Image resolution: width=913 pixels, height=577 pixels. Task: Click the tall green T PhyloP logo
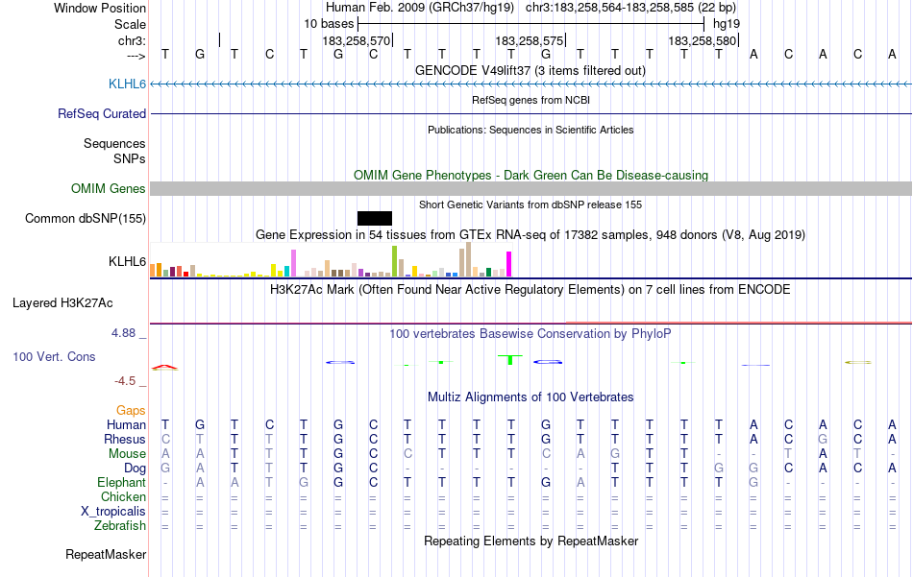point(510,359)
